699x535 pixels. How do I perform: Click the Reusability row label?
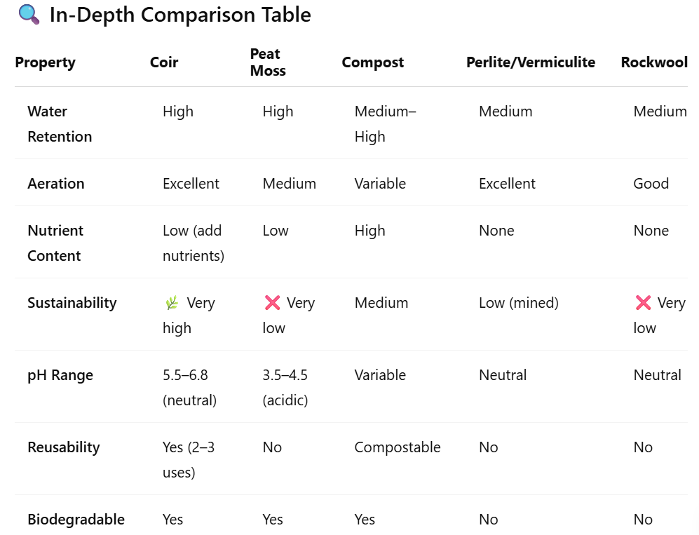click(63, 447)
